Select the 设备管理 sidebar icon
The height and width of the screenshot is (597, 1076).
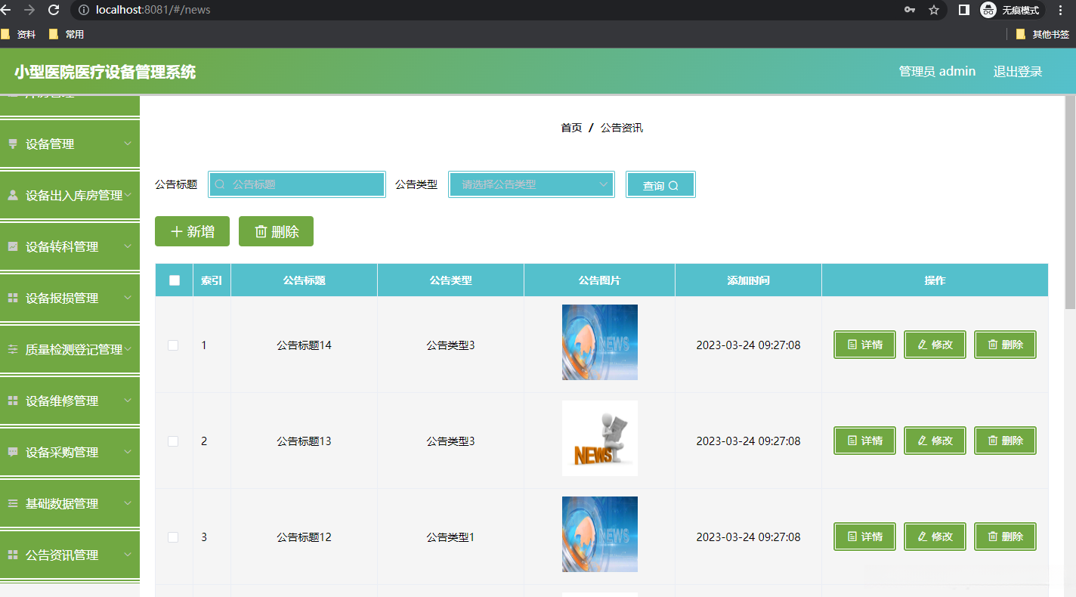15,144
